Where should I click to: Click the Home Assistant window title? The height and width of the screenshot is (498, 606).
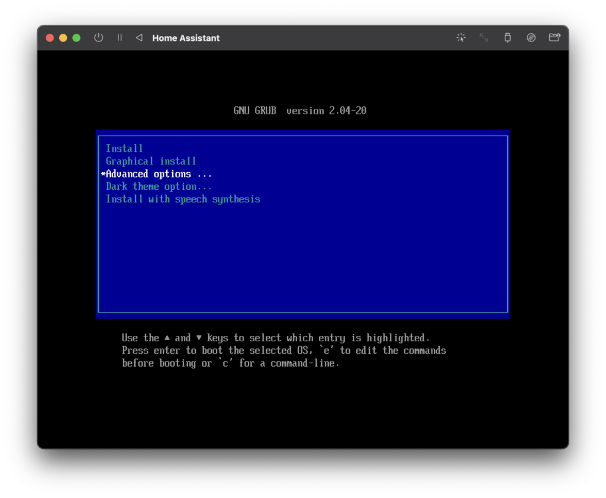click(186, 38)
